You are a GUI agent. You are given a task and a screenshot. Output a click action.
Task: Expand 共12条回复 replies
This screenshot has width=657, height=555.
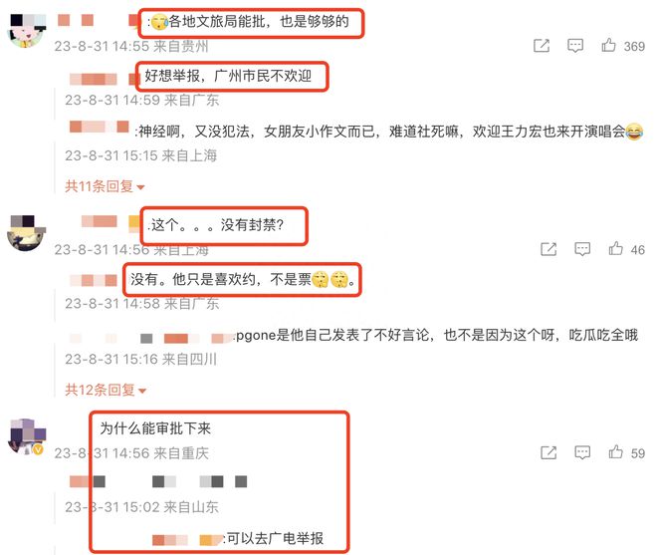(x=106, y=390)
